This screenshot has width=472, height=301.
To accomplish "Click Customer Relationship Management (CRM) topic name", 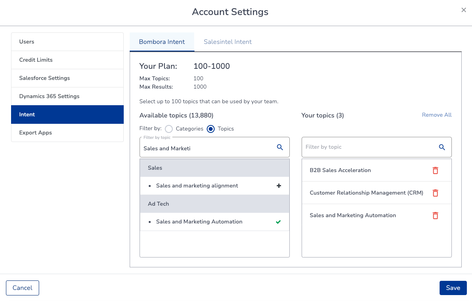I will 366,193.
